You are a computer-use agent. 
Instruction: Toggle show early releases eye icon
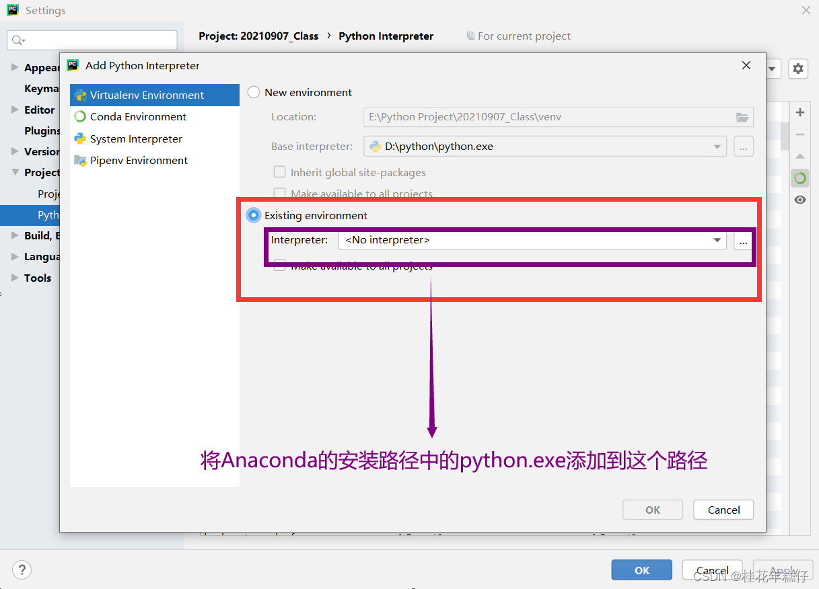[x=800, y=200]
